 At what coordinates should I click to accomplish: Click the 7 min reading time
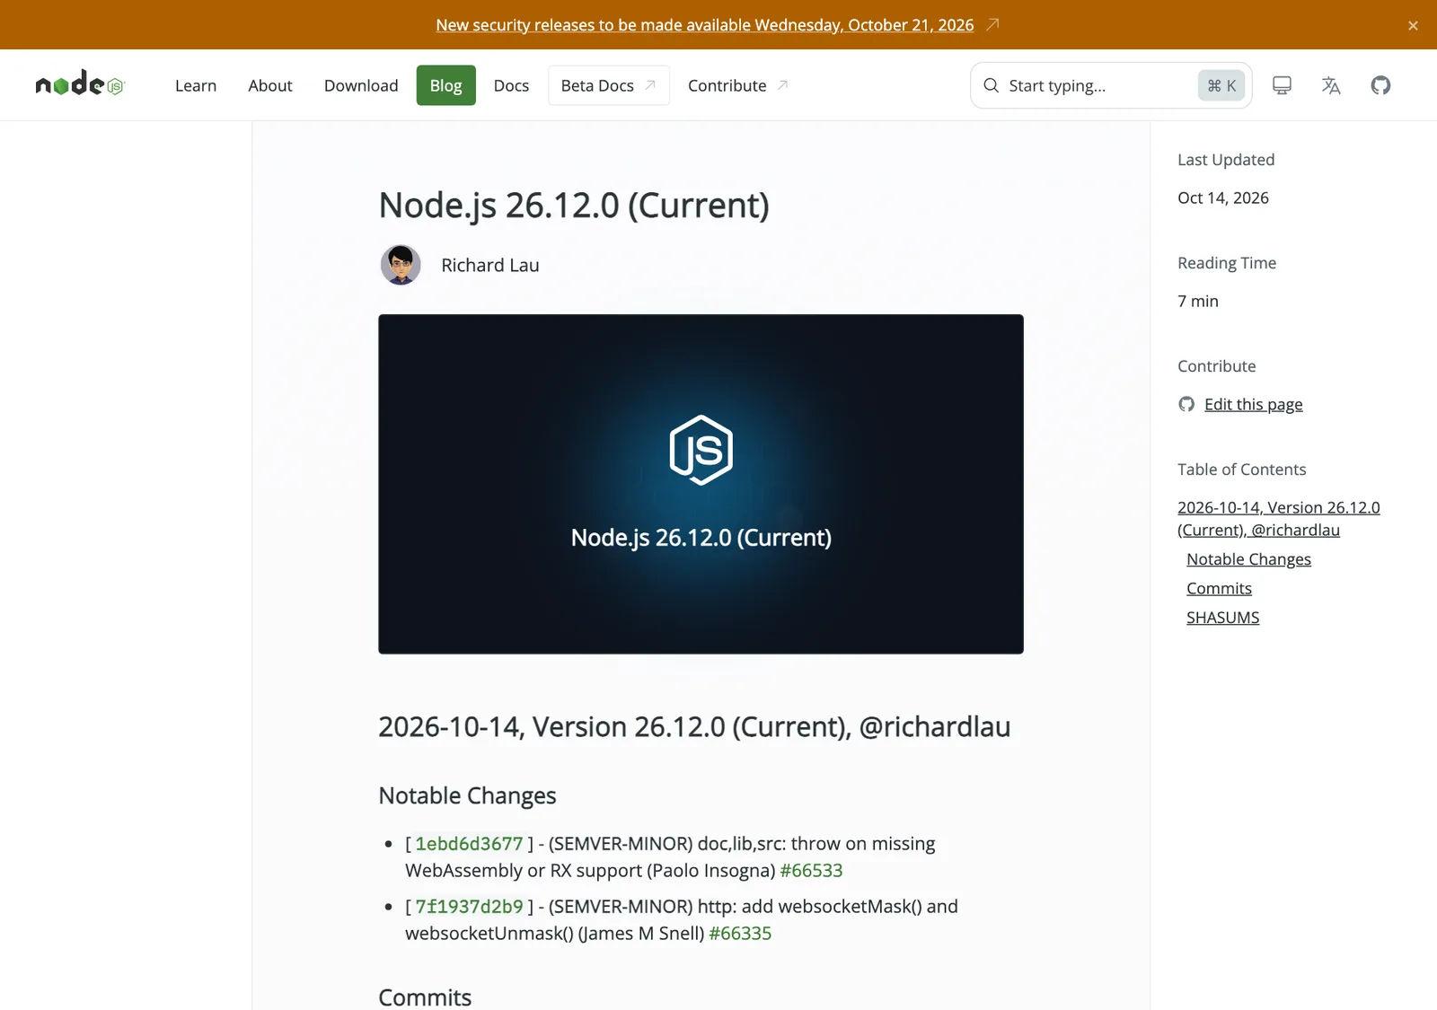1198,301
